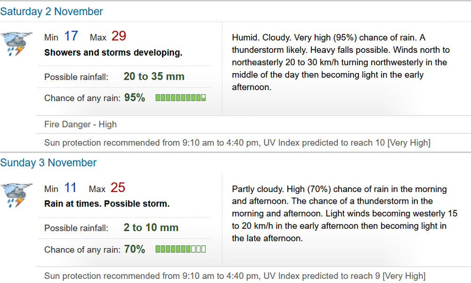Viewport: 471px width, 283px height.
Task: Select Saturday's minimum temperature 17
Action: pyautogui.click(x=71, y=36)
